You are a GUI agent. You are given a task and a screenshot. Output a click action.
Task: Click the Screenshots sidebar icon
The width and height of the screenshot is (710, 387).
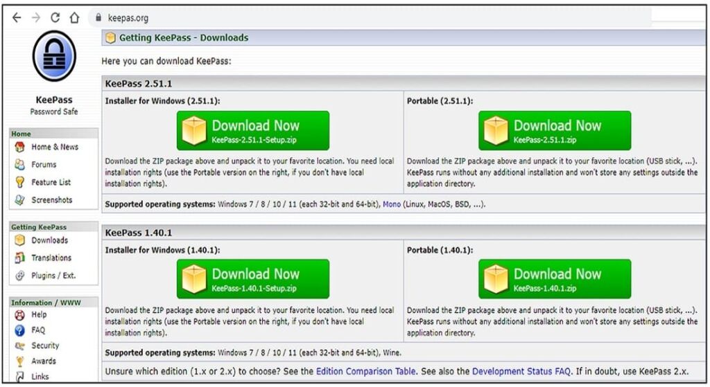click(20, 200)
